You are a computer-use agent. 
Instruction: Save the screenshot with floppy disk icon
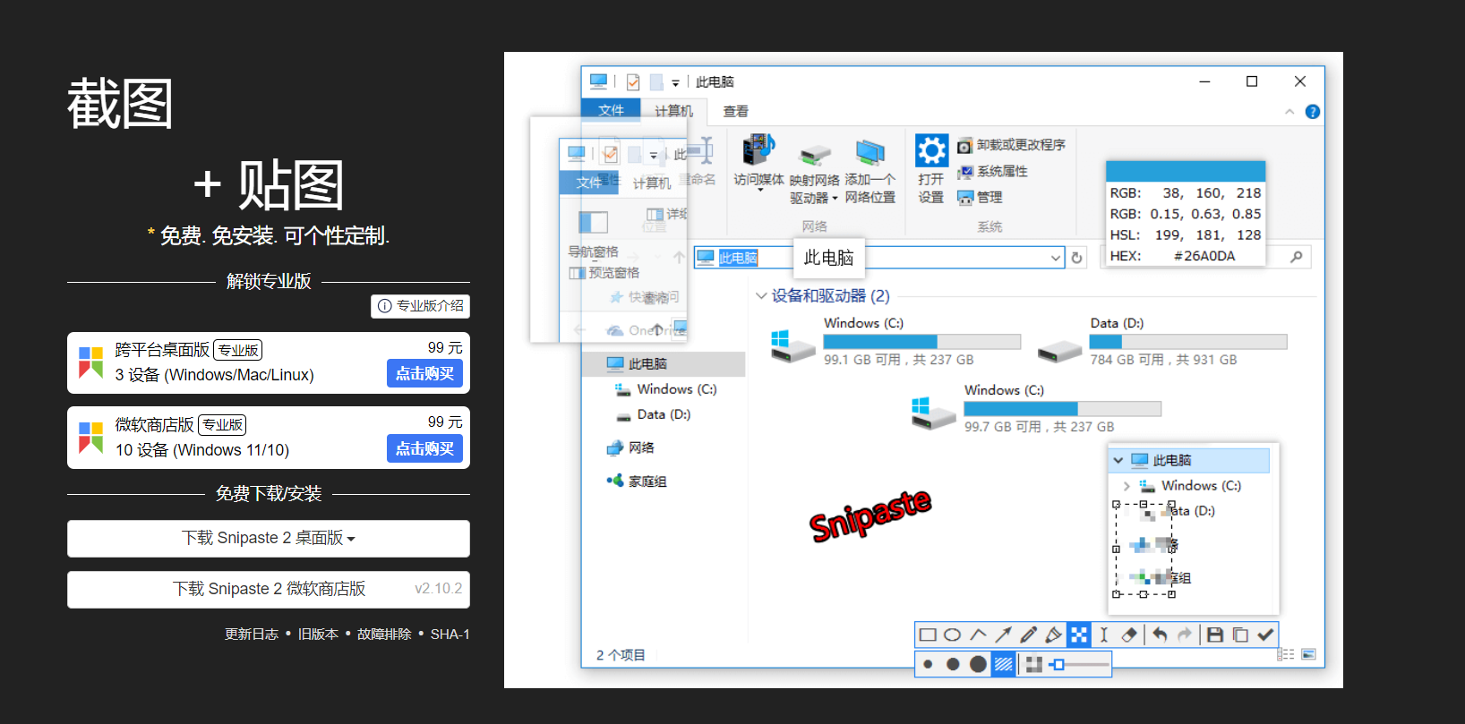coord(1215,635)
